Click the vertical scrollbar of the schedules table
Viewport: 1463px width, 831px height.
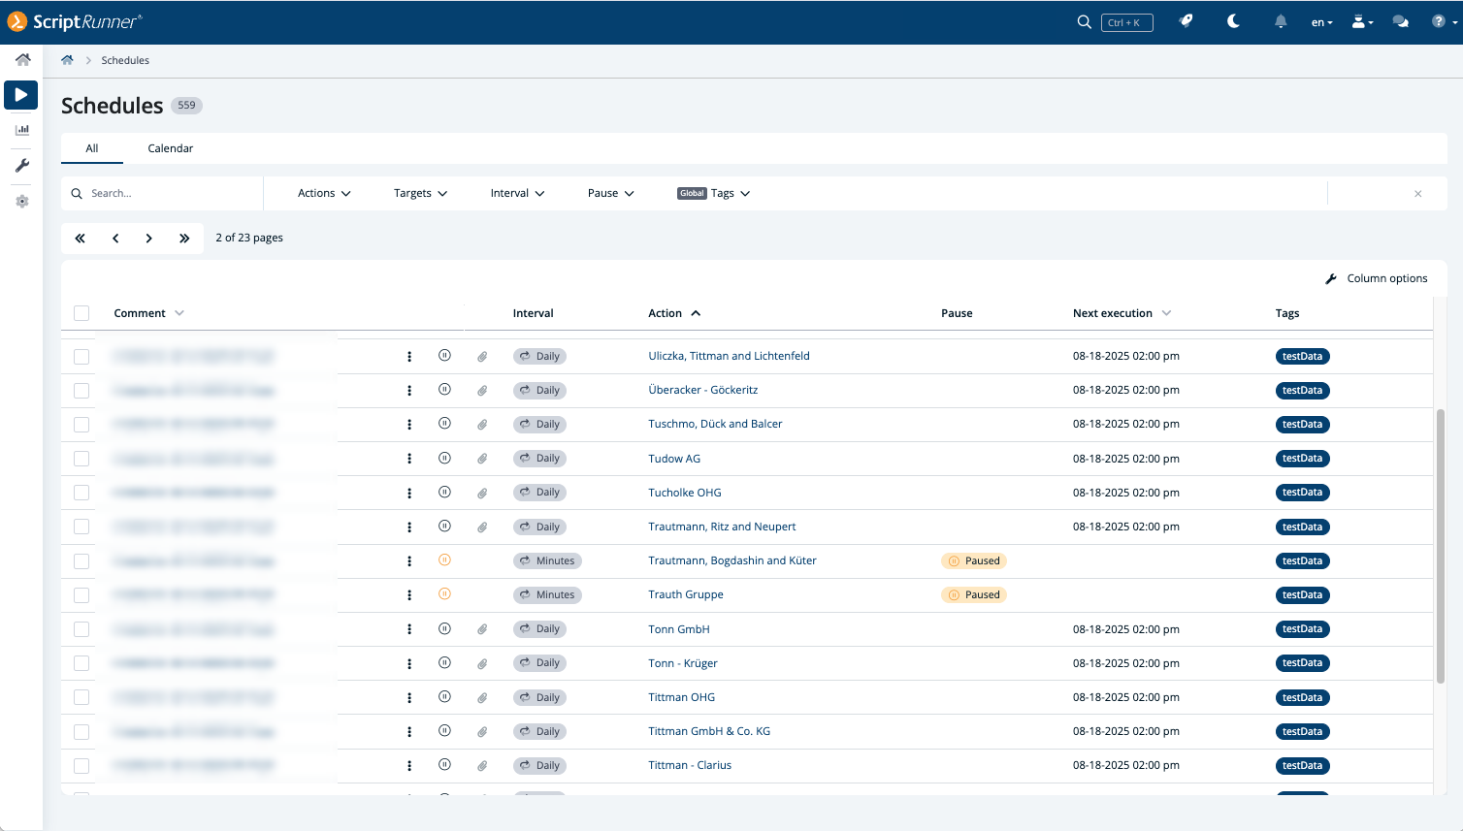point(1441,546)
